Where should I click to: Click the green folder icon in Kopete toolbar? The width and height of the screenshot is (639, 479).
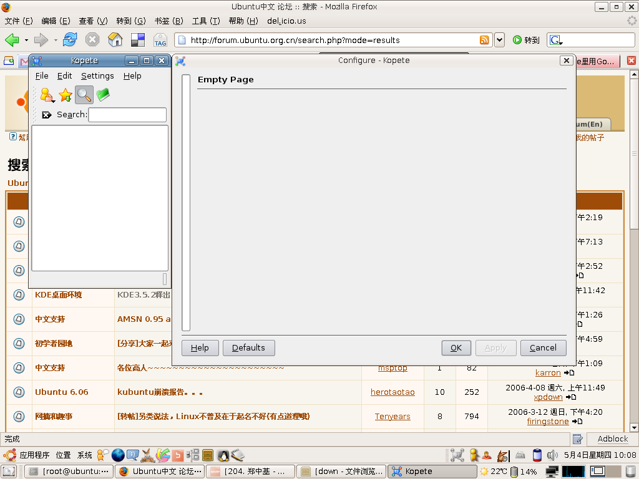pyautogui.click(x=103, y=95)
